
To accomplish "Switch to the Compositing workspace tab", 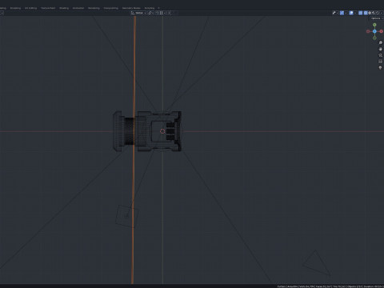I will pyautogui.click(x=111, y=8).
